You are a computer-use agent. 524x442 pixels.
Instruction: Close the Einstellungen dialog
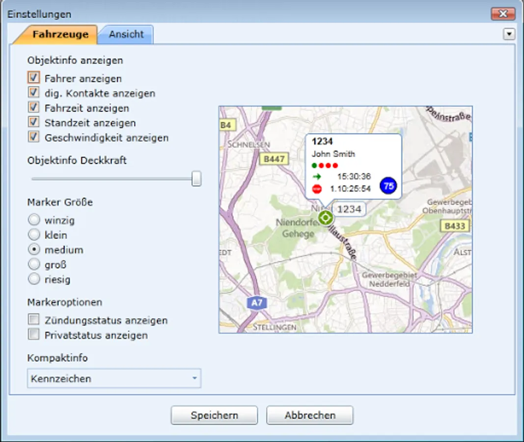(503, 14)
